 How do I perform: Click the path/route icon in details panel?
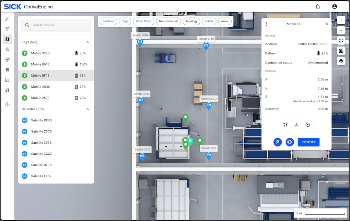(x=285, y=125)
